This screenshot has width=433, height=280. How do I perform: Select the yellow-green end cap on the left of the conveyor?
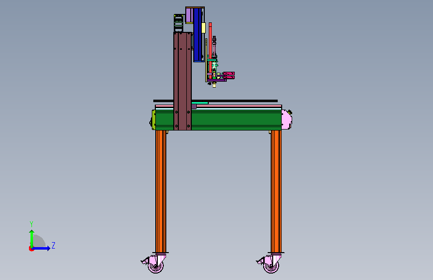pos(153,120)
